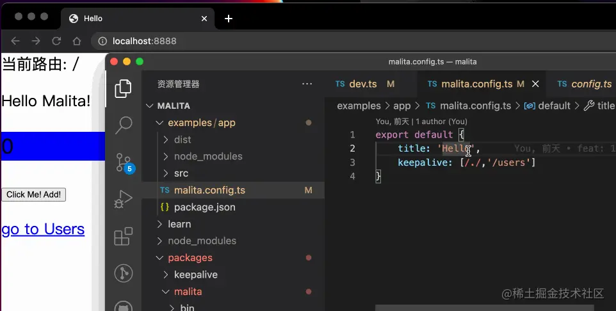The height and width of the screenshot is (311, 616).
Task: Click the Hello Malita! text in browser
Action: 46,101
